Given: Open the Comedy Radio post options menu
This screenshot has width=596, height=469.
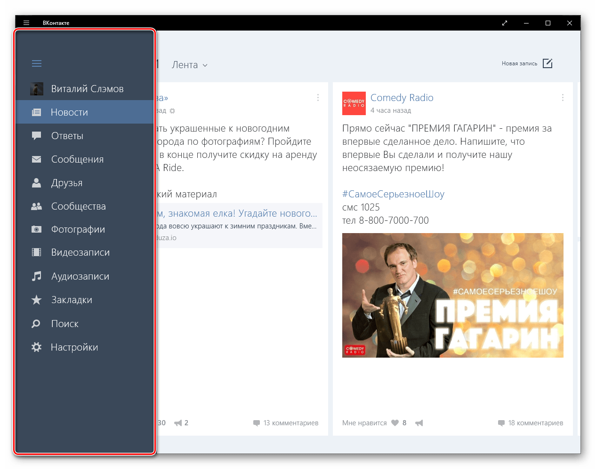Looking at the screenshot, I should 563,97.
